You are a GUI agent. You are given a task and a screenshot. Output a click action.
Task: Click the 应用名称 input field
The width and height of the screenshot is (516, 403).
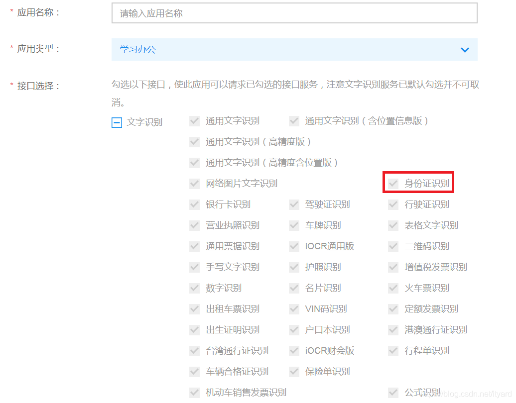coord(294,13)
